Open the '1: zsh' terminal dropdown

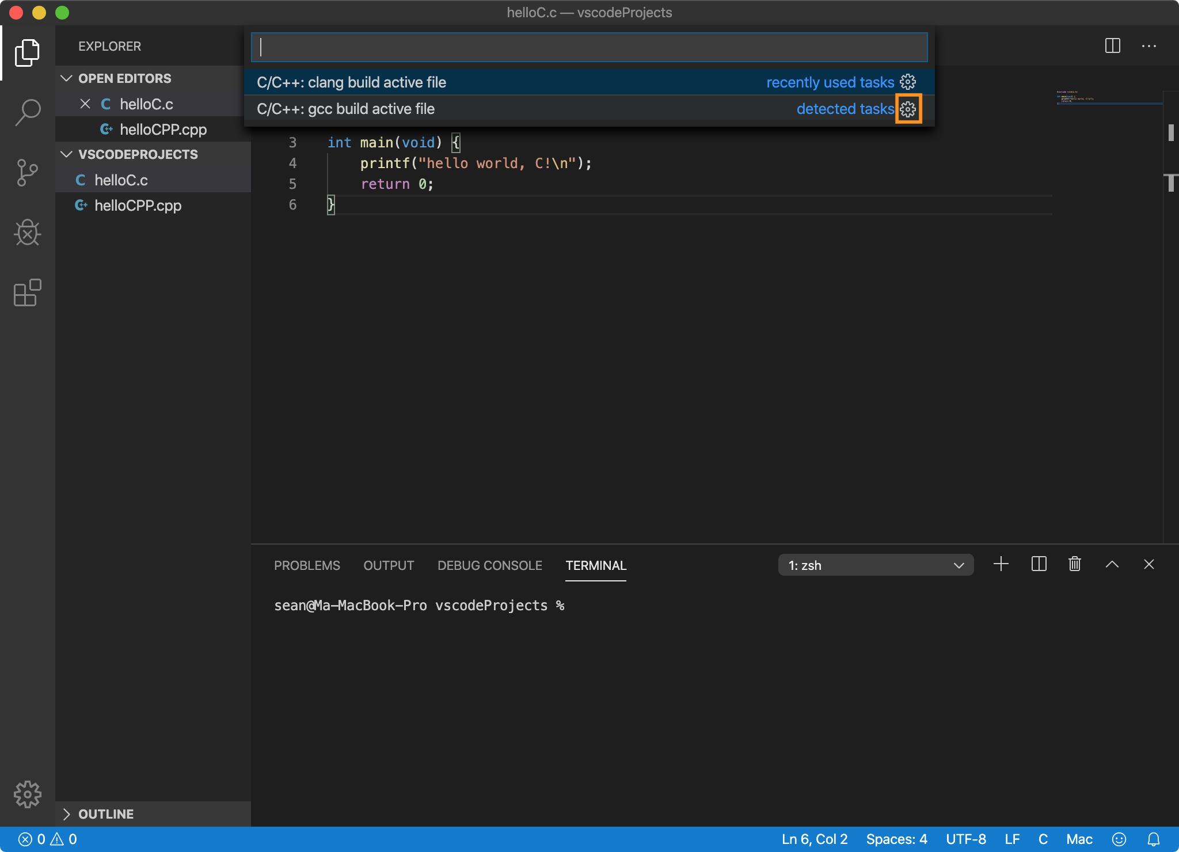click(x=876, y=565)
